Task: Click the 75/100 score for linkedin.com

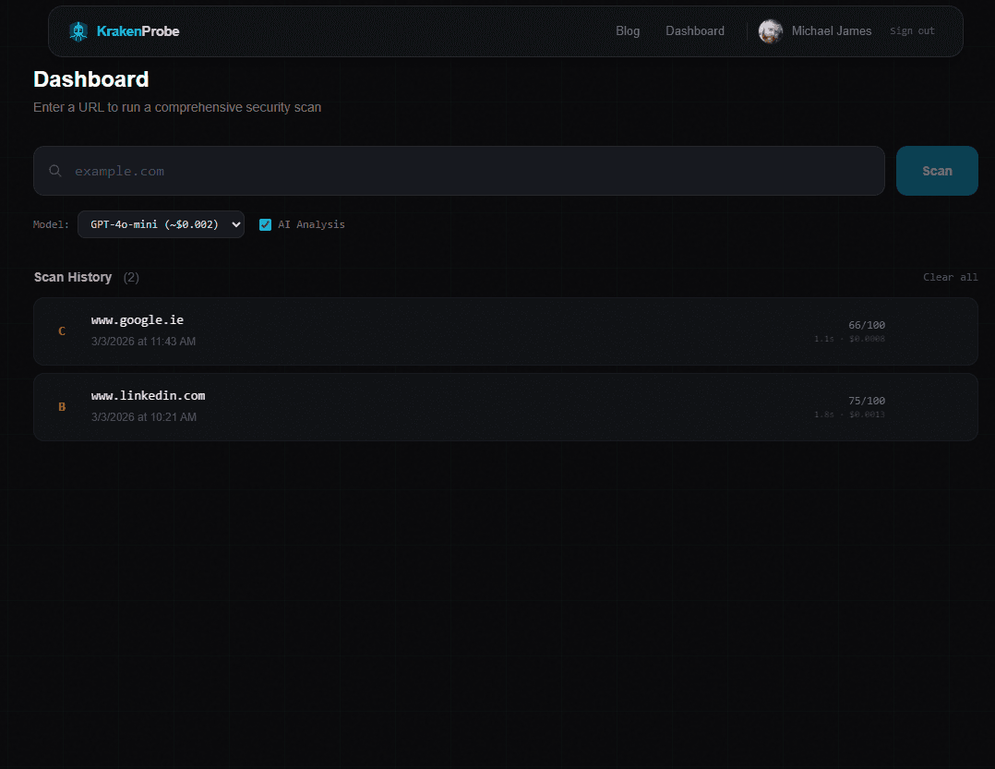Action: click(x=866, y=400)
